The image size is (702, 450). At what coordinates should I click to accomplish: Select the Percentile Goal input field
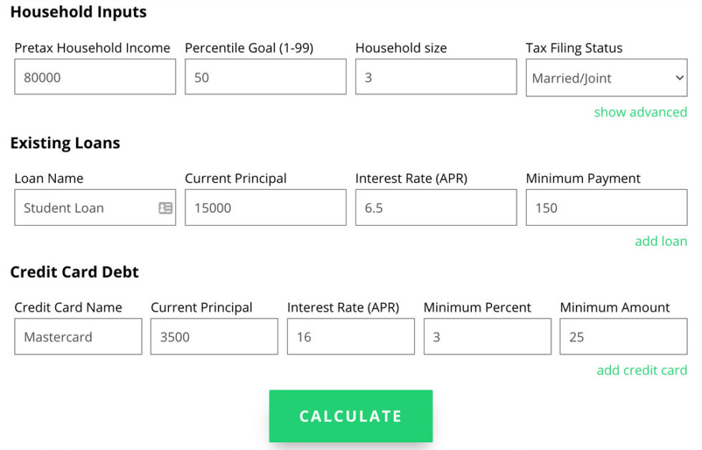(x=265, y=77)
